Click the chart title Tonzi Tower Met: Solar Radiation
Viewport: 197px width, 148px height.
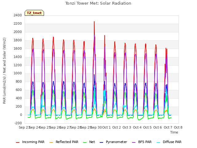pos(98,3)
